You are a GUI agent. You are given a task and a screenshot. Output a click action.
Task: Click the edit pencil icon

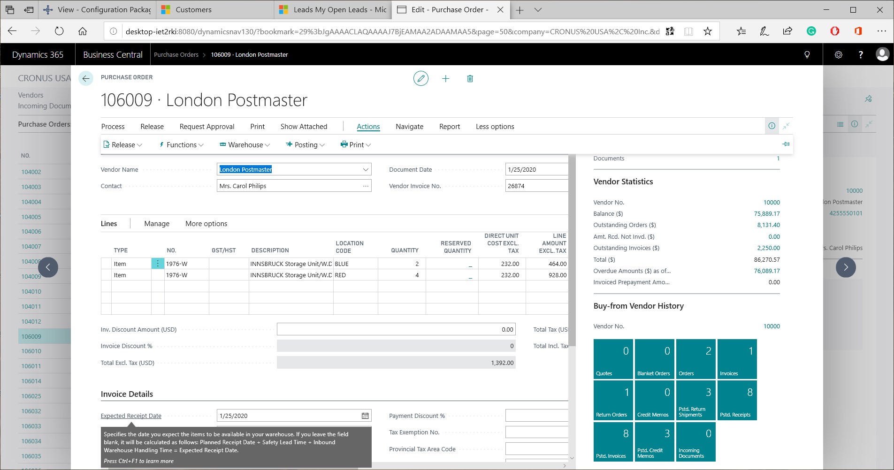click(x=421, y=78)
